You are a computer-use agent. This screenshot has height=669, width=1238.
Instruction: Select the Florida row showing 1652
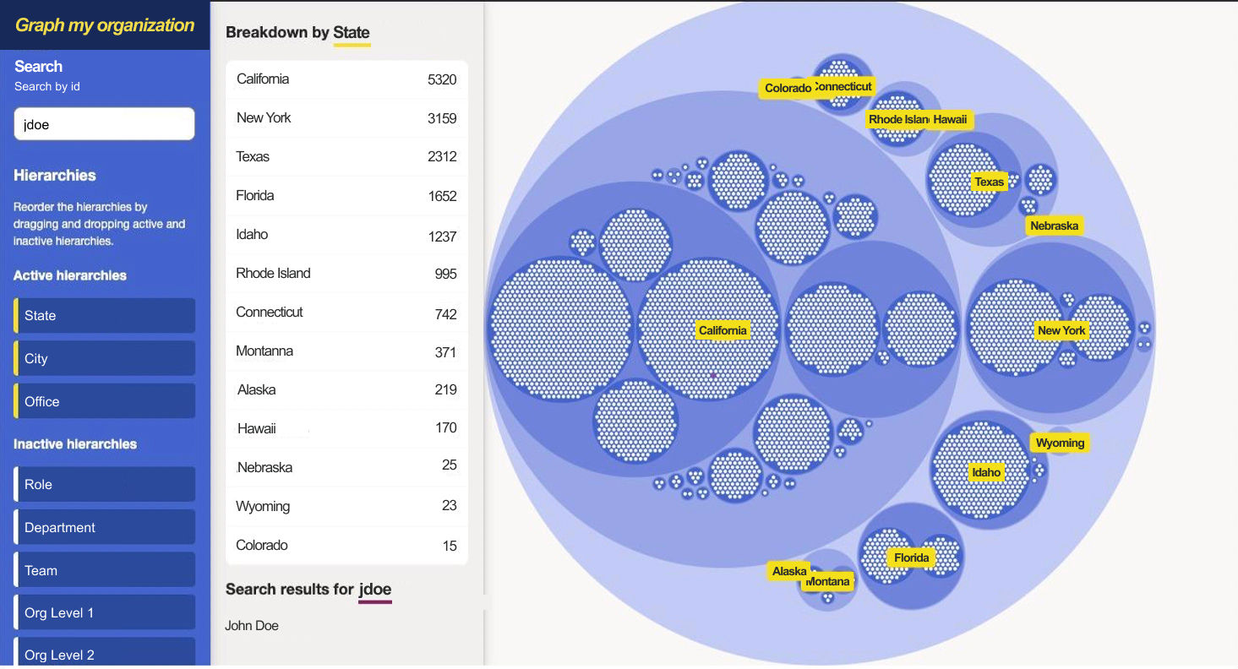point(346,196)
